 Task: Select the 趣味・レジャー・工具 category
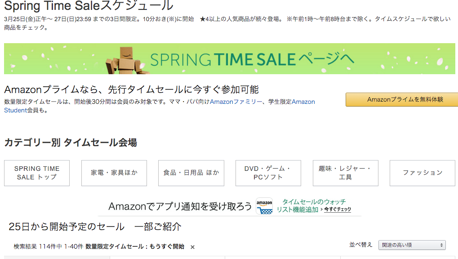[x=345, y=173]
